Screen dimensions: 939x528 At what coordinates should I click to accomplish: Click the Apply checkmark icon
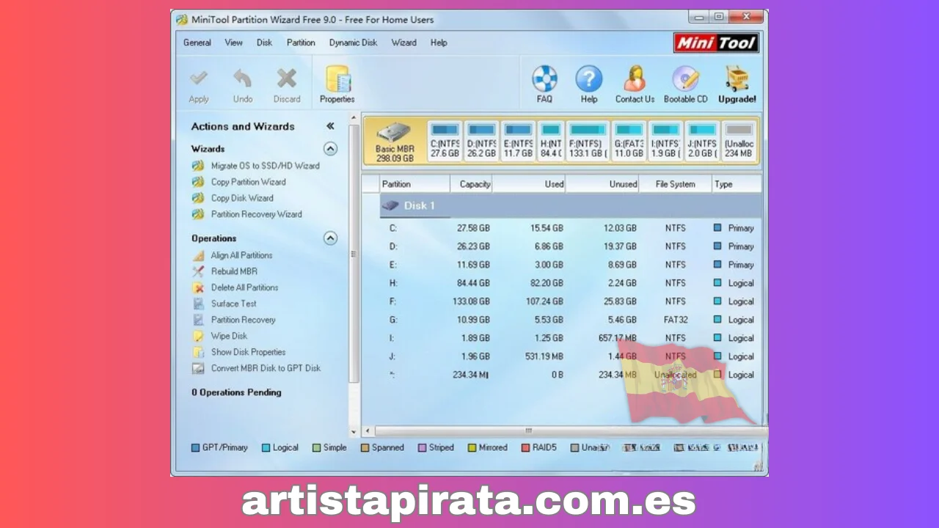pos(199,78)
